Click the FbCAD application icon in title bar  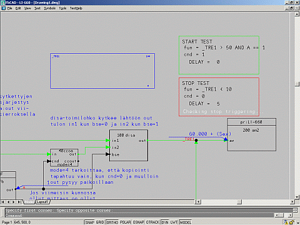2,2
